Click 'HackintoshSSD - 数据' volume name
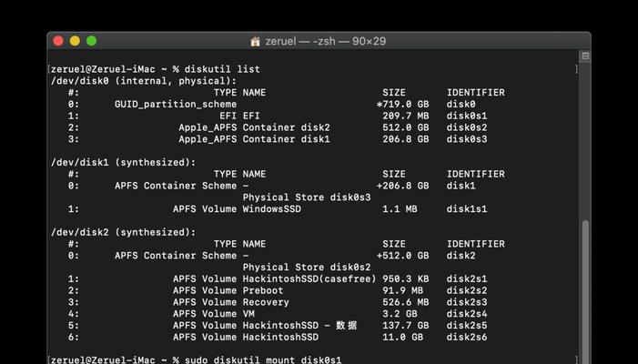The image size is (638, 364). 299,326
